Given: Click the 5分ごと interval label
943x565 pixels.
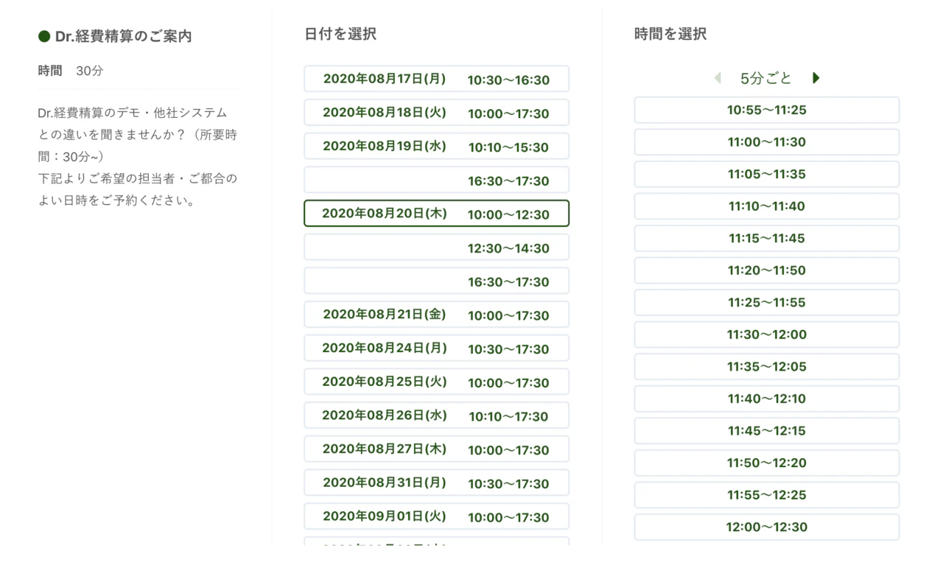Looking at the screenshot, I should [766, 78].
